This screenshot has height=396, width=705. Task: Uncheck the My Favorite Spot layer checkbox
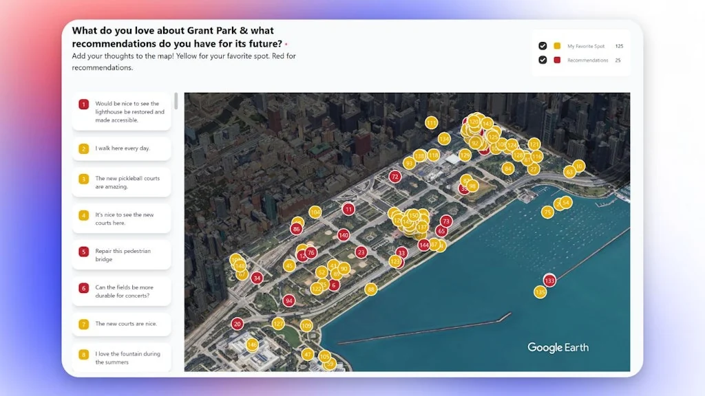coord(543,46)
